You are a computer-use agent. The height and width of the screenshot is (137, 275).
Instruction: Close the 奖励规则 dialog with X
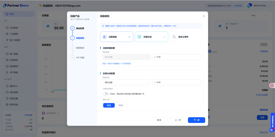[204, 16]
